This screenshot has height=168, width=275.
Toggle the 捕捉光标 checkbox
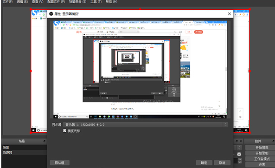65,131
